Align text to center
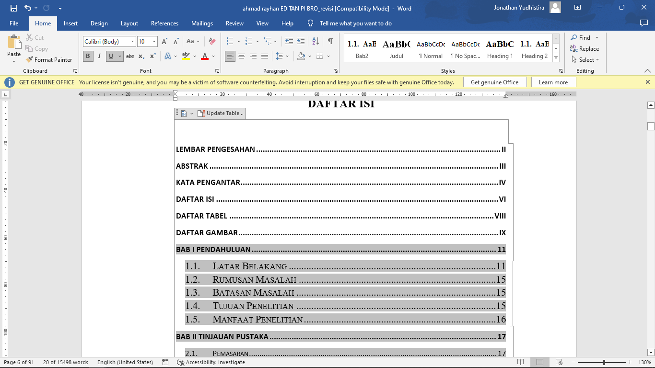 pos(242,56)
